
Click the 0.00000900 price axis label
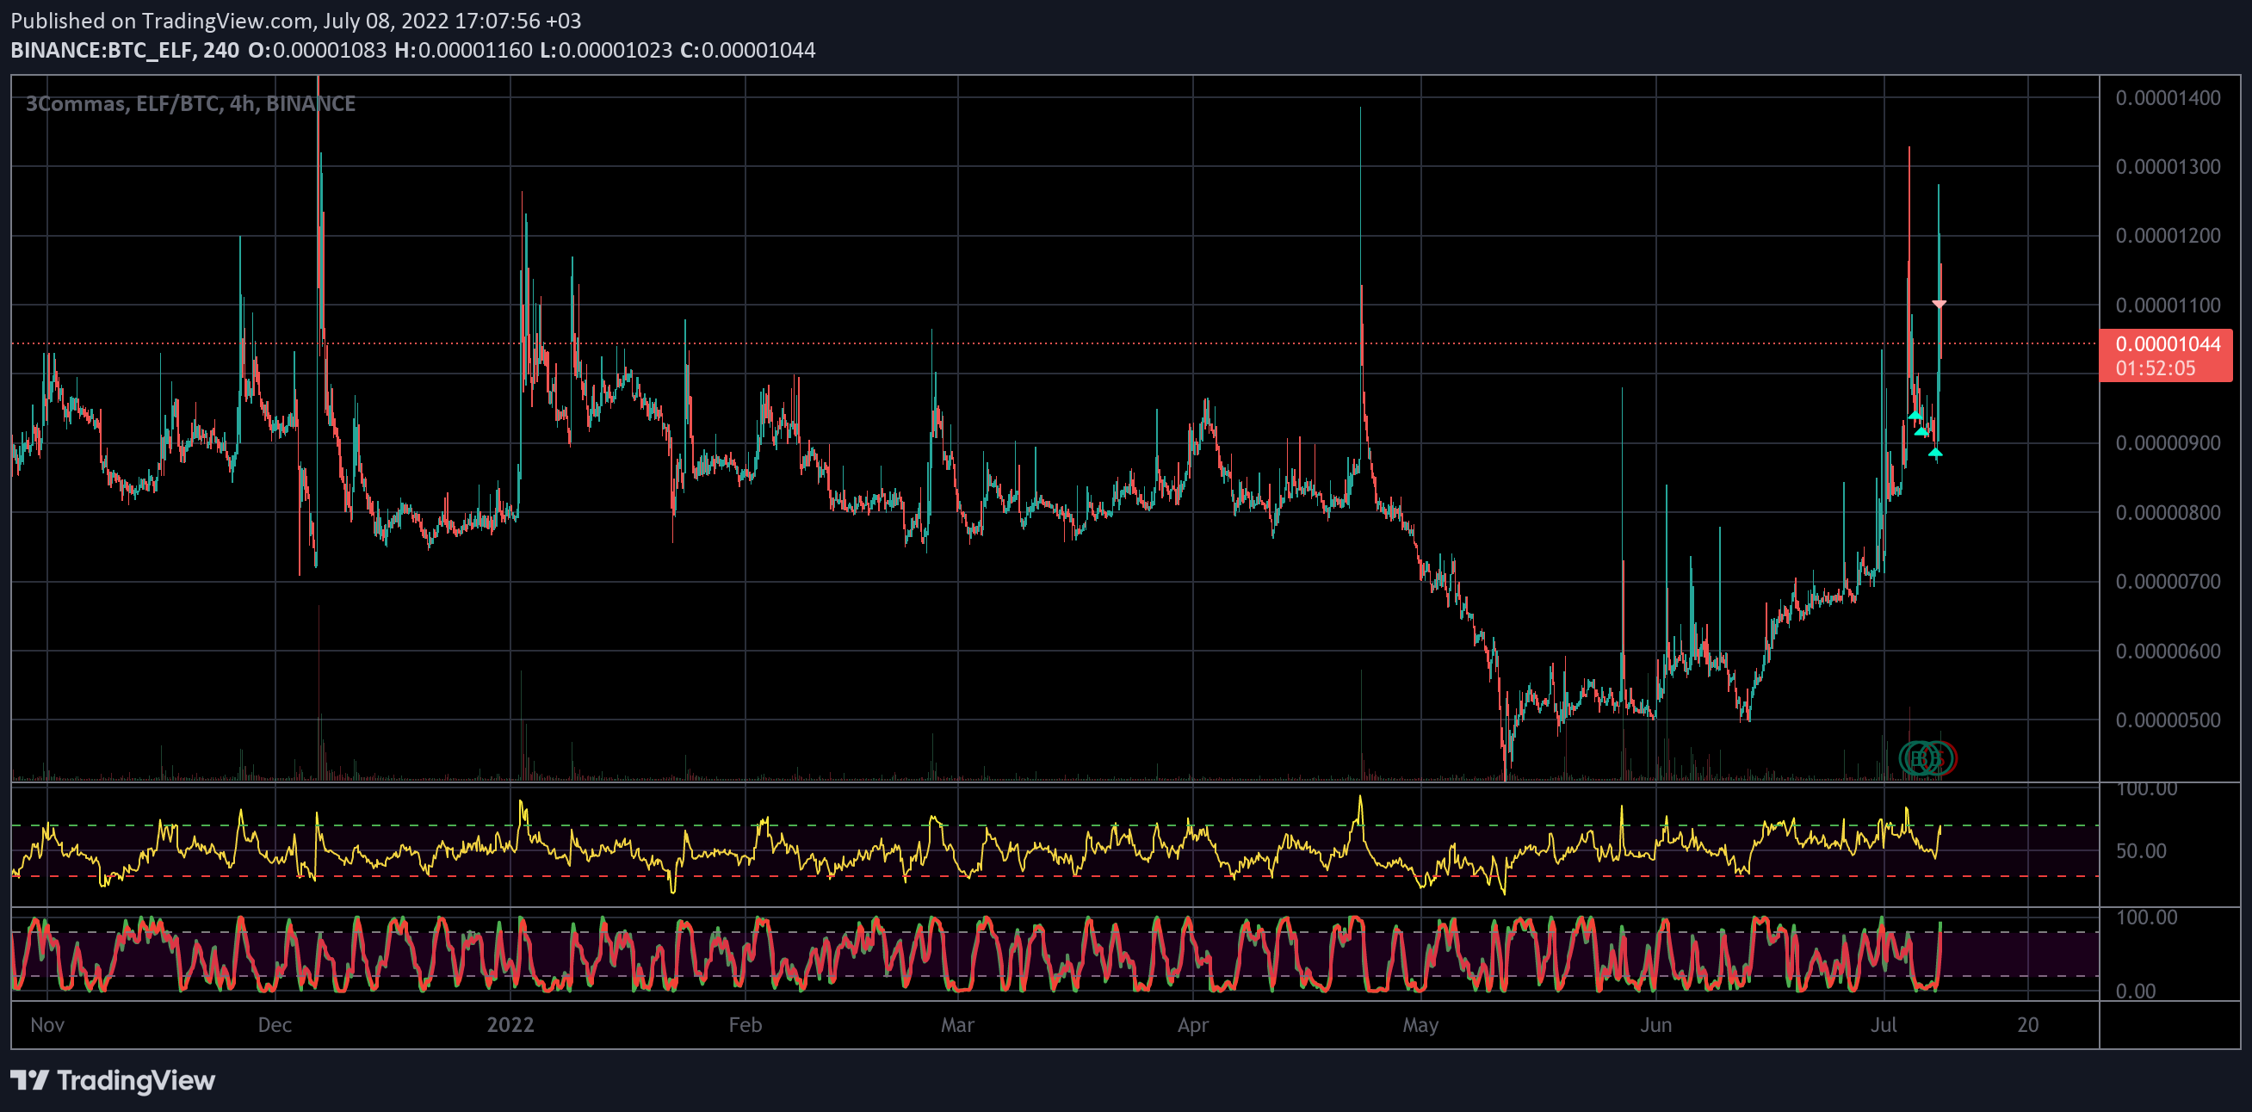click(2167, 443)
